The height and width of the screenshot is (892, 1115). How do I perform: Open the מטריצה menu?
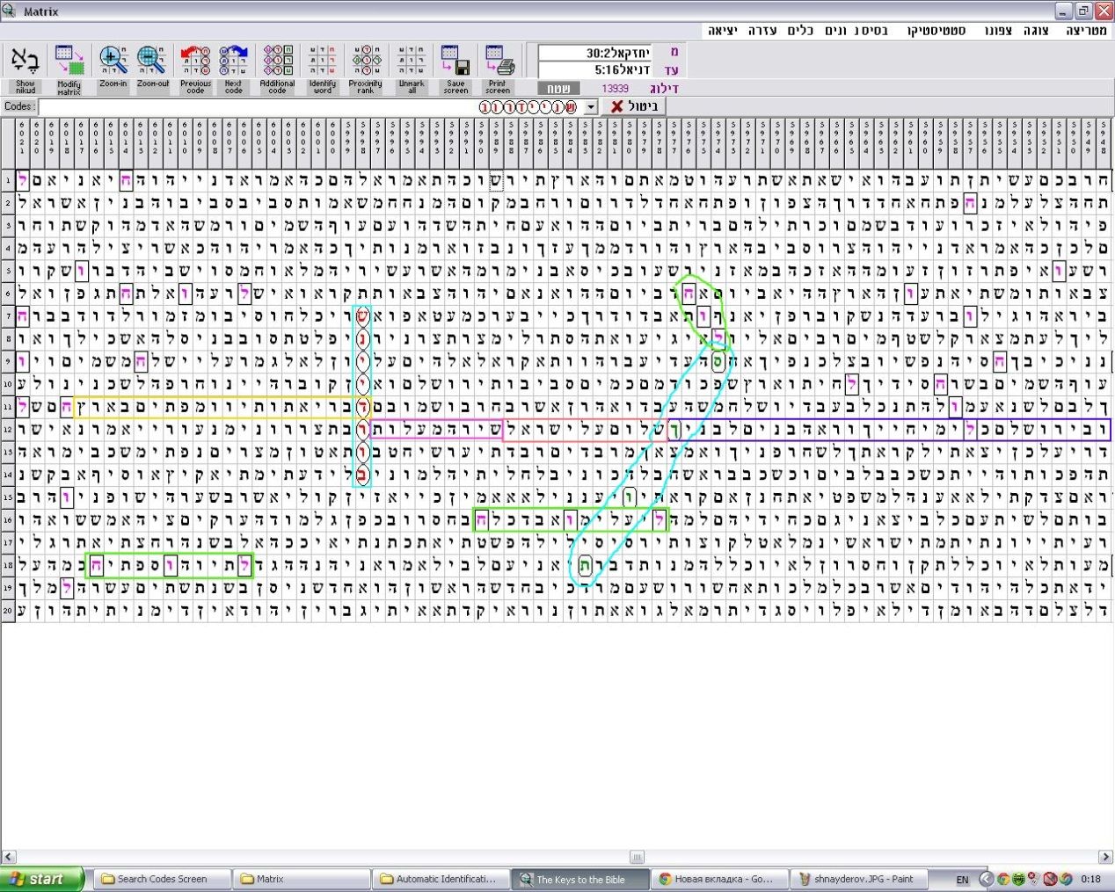pos(1086,31)
